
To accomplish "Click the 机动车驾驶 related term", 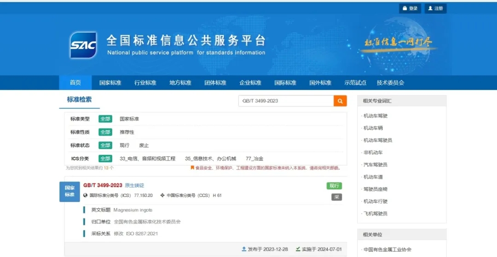I will (376, 116).
